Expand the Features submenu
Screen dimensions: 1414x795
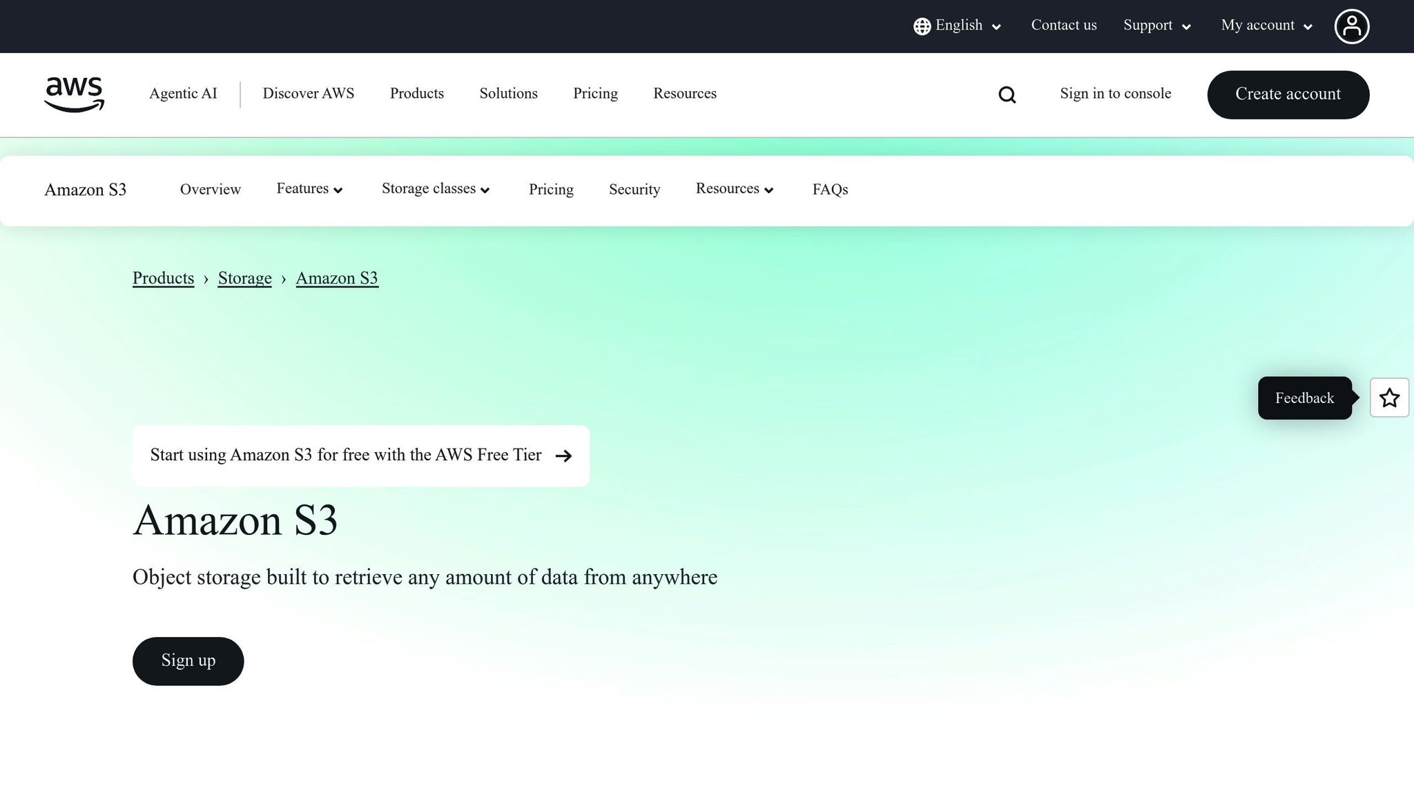tap(309, 189)
